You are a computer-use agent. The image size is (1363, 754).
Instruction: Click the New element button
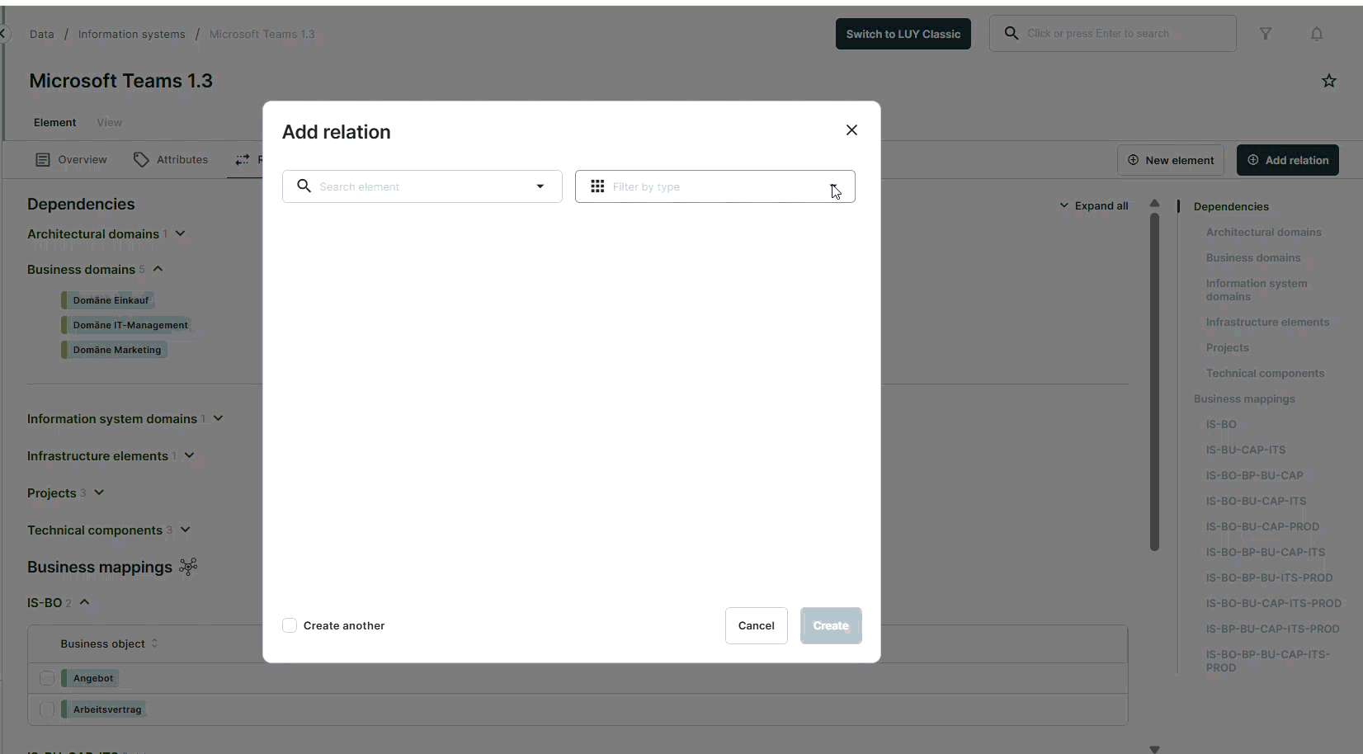pyautogui.click(x=1170, y=160)
